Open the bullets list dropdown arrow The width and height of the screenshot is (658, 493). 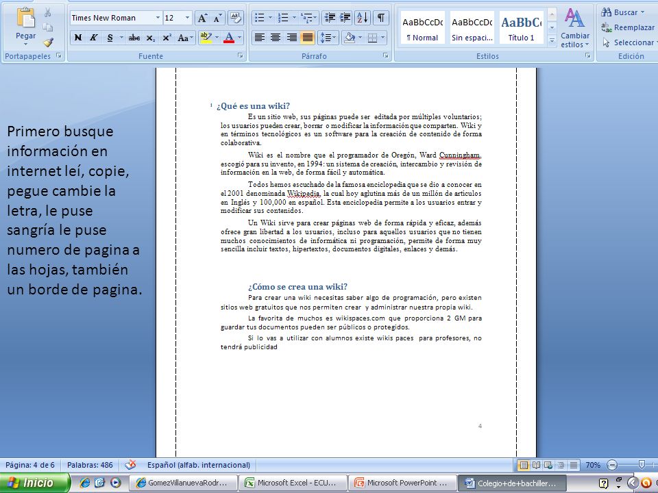point(270,18)
